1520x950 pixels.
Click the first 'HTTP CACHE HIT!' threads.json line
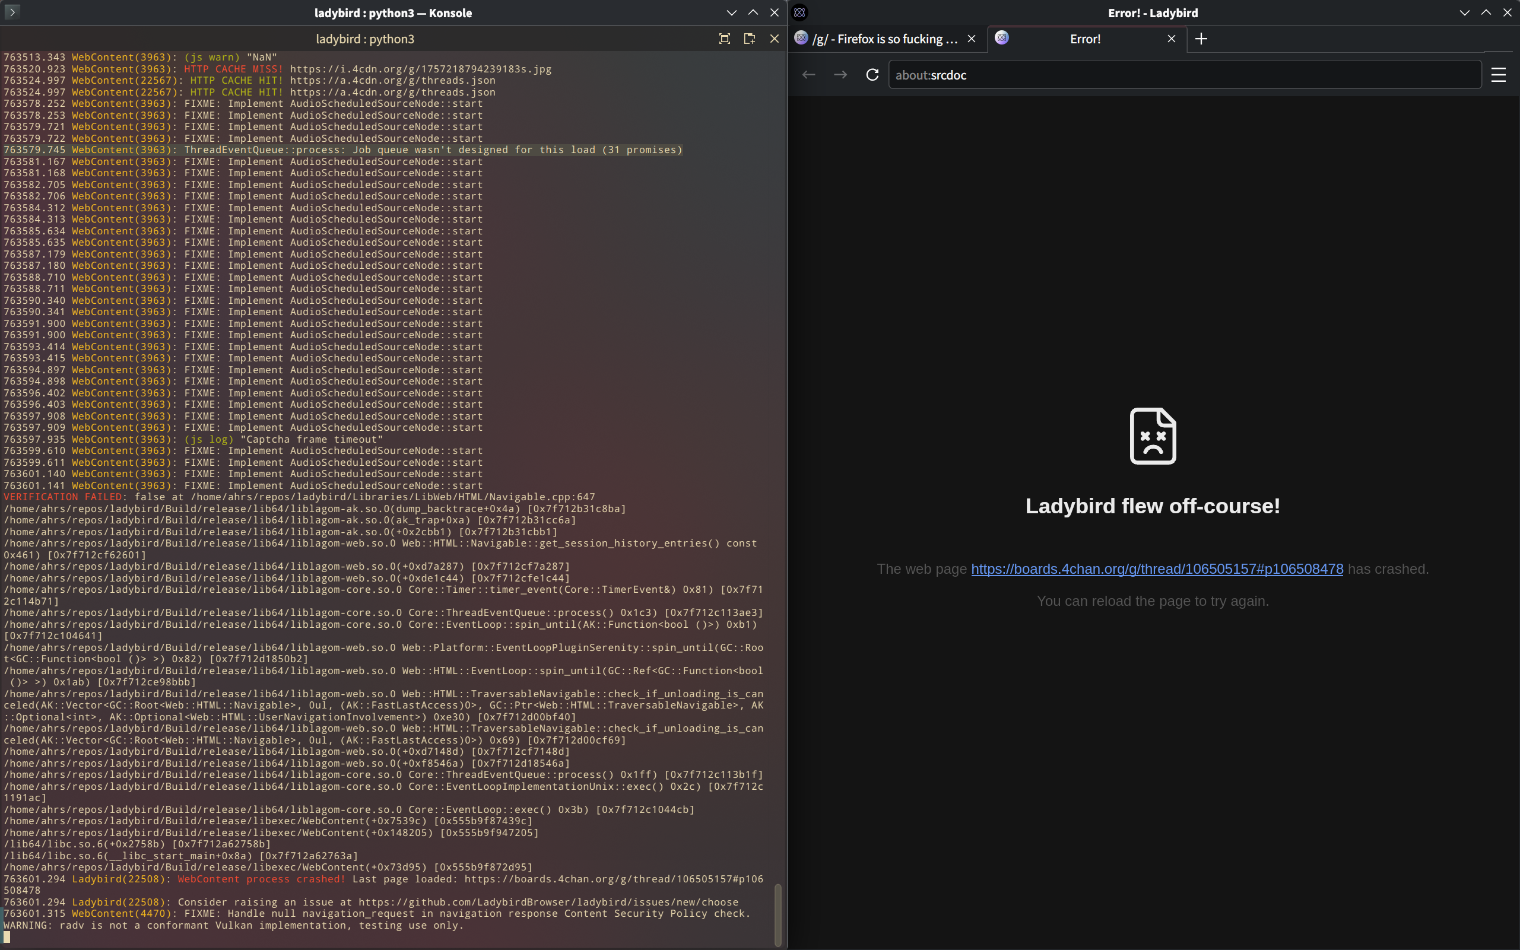(249, 81)
